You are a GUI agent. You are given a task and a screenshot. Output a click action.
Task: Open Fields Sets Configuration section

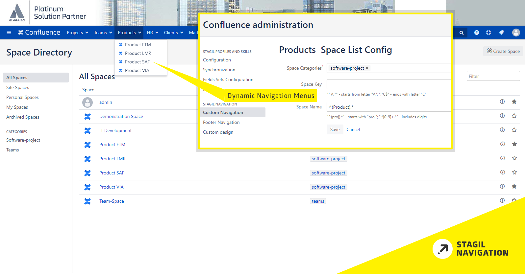coord(228,80)
